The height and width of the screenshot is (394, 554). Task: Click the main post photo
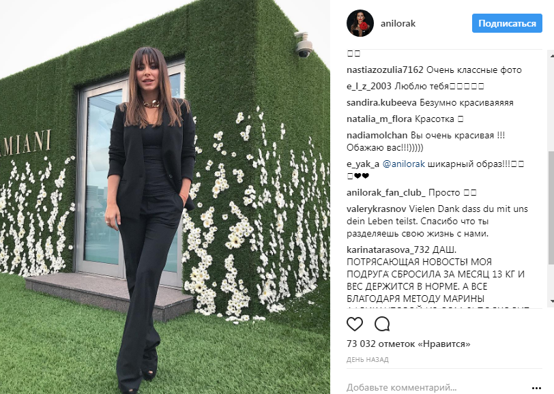coord(165,197)
